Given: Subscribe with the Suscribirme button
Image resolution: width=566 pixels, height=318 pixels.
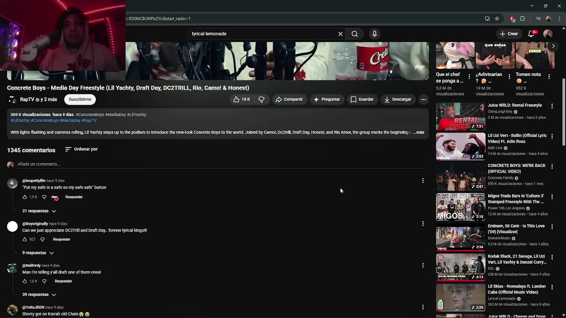Looking at the screenshot, I should click(80, 99).
